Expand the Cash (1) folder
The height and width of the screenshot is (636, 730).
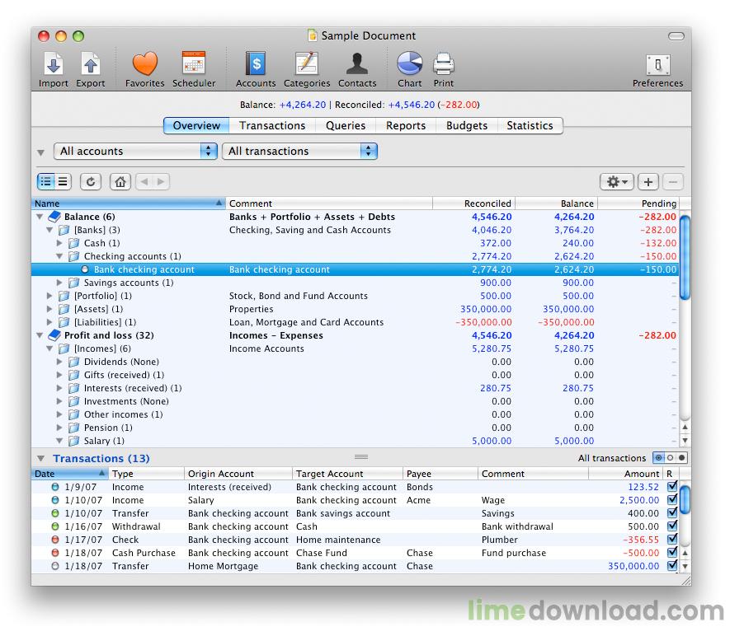tap(59, 243)
